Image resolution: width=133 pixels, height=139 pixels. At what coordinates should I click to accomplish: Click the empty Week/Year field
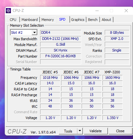pyautogui.click(x=117, y=44)
